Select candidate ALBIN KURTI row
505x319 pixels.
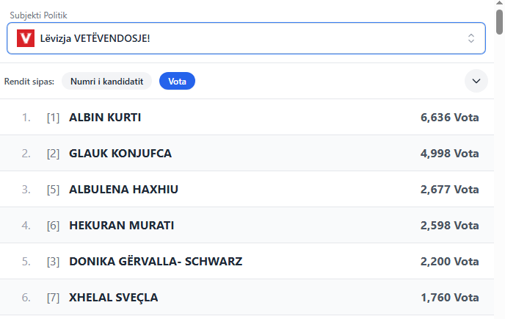[x=247, y=118]
